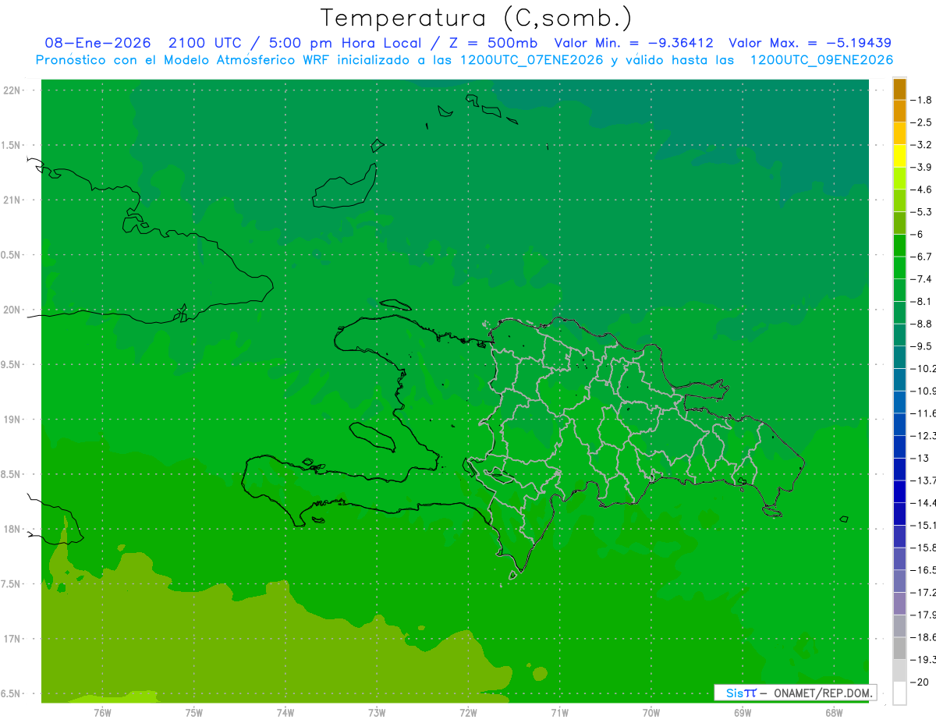Click the colorbar value '-4.6'

click(922, 190)
